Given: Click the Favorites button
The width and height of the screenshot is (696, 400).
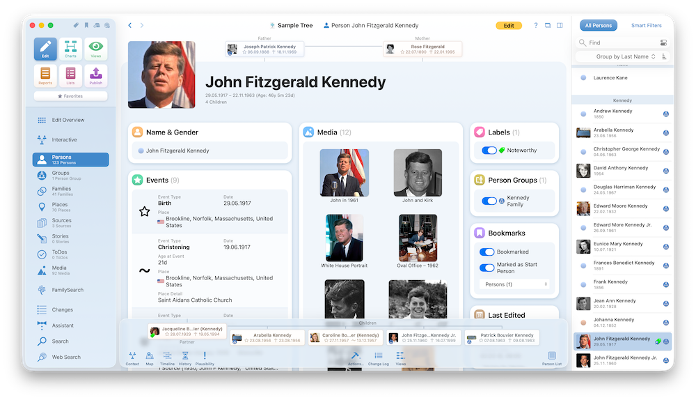Looking at the screenshot, I should point(70,96).
